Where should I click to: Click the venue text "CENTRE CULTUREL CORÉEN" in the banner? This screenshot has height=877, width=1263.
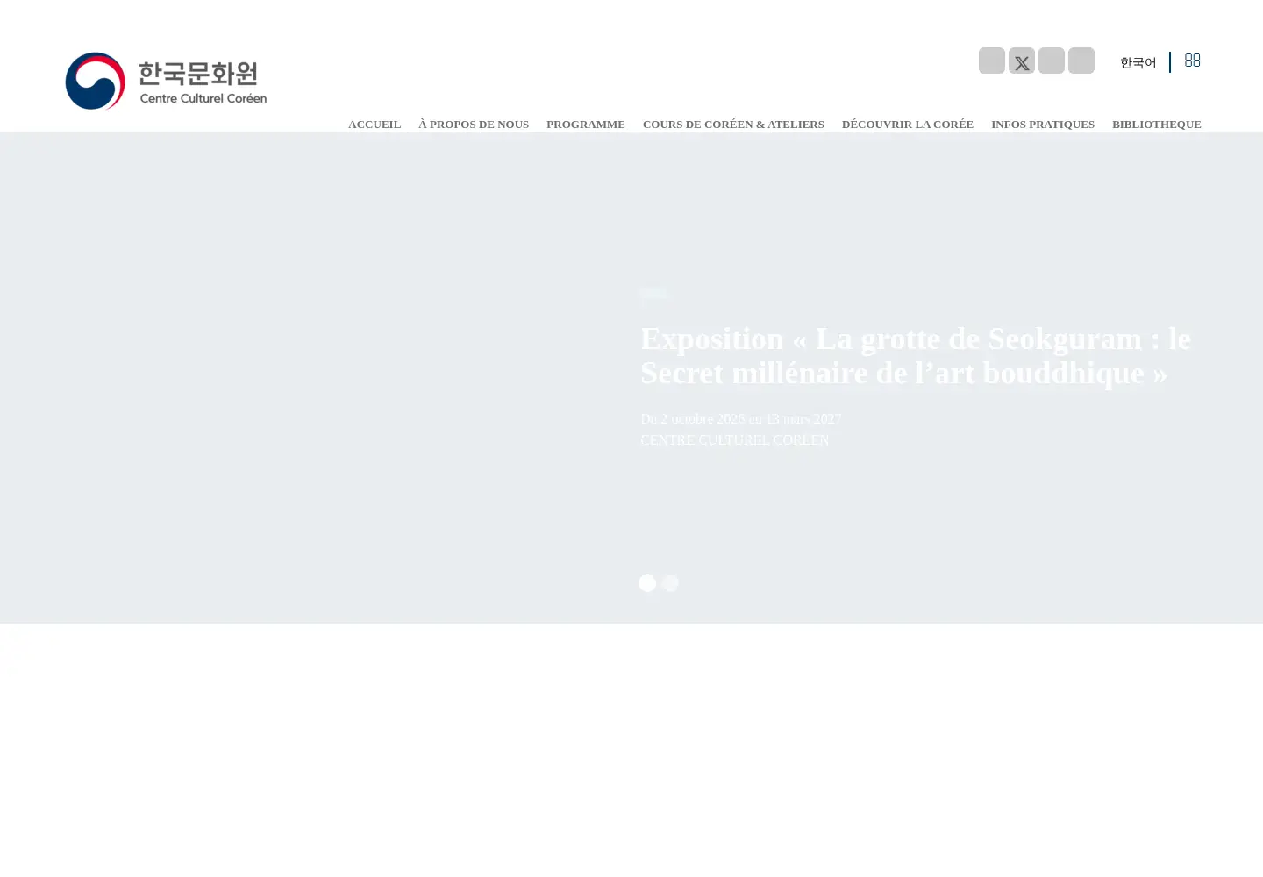tap(735, 440)
